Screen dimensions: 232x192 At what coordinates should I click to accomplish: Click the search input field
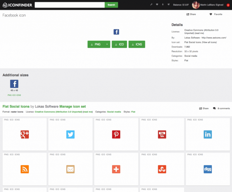pos(70,5)
